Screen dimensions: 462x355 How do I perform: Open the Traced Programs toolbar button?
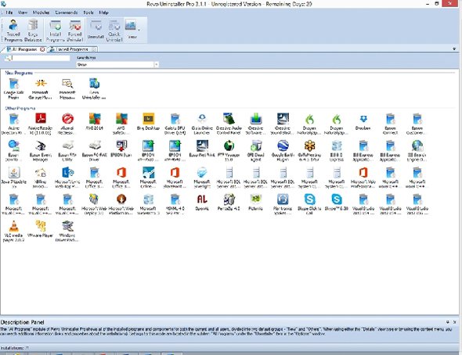(x=13, y=30)
